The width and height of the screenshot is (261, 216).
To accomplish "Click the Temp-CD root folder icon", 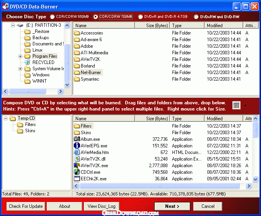I will (x=13, y=119).
